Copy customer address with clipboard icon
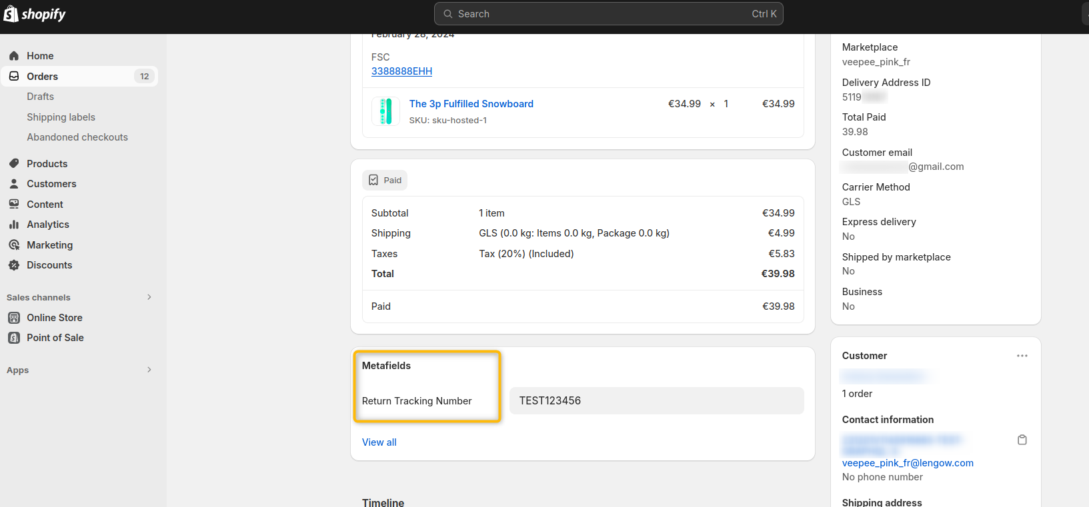Image resolution: width=1089 pixels, height=507 pixels. pos(1022,440)
